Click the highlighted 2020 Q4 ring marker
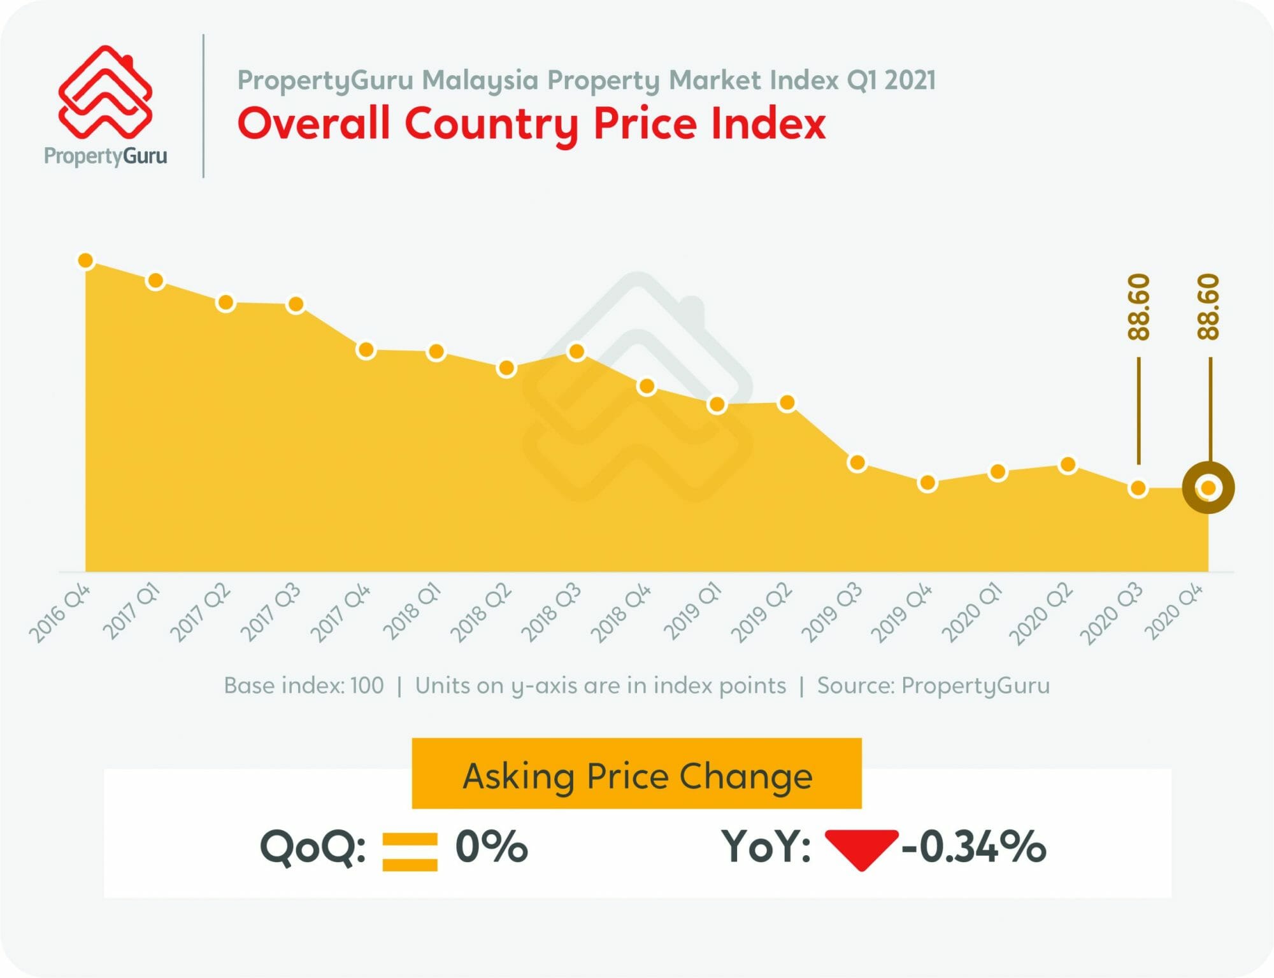Screen dimensions: 1274x978 pos(1208,488)
